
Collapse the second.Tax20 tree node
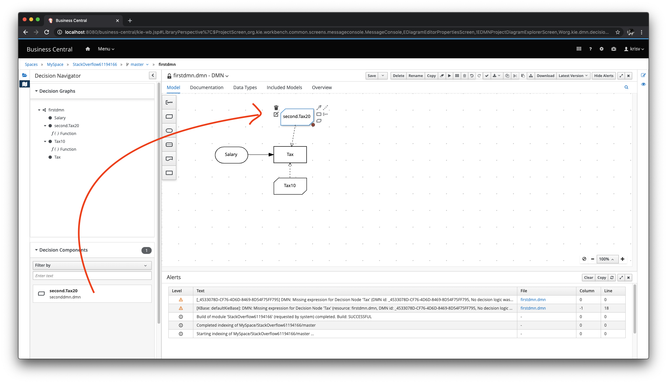pos(45,126)
